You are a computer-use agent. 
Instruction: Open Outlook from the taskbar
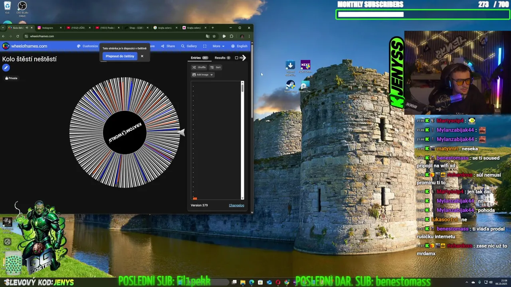coord(269,282)
